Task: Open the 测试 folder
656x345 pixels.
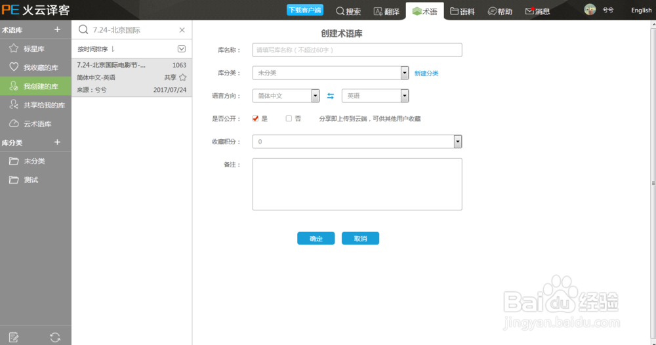Action: 35,180
